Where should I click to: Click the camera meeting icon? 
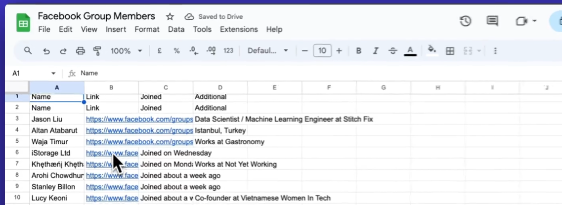click(520, 21)
